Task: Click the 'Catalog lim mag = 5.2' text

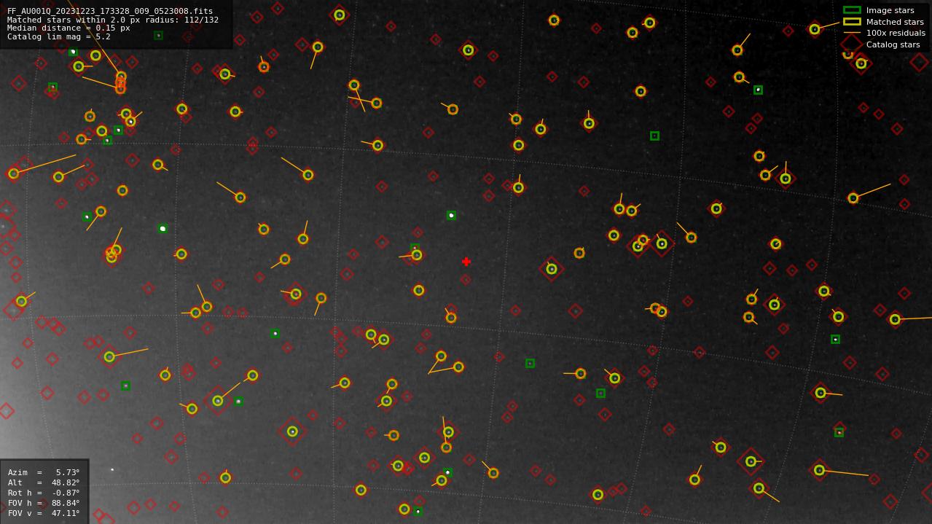Action: [x=59, y=36]
